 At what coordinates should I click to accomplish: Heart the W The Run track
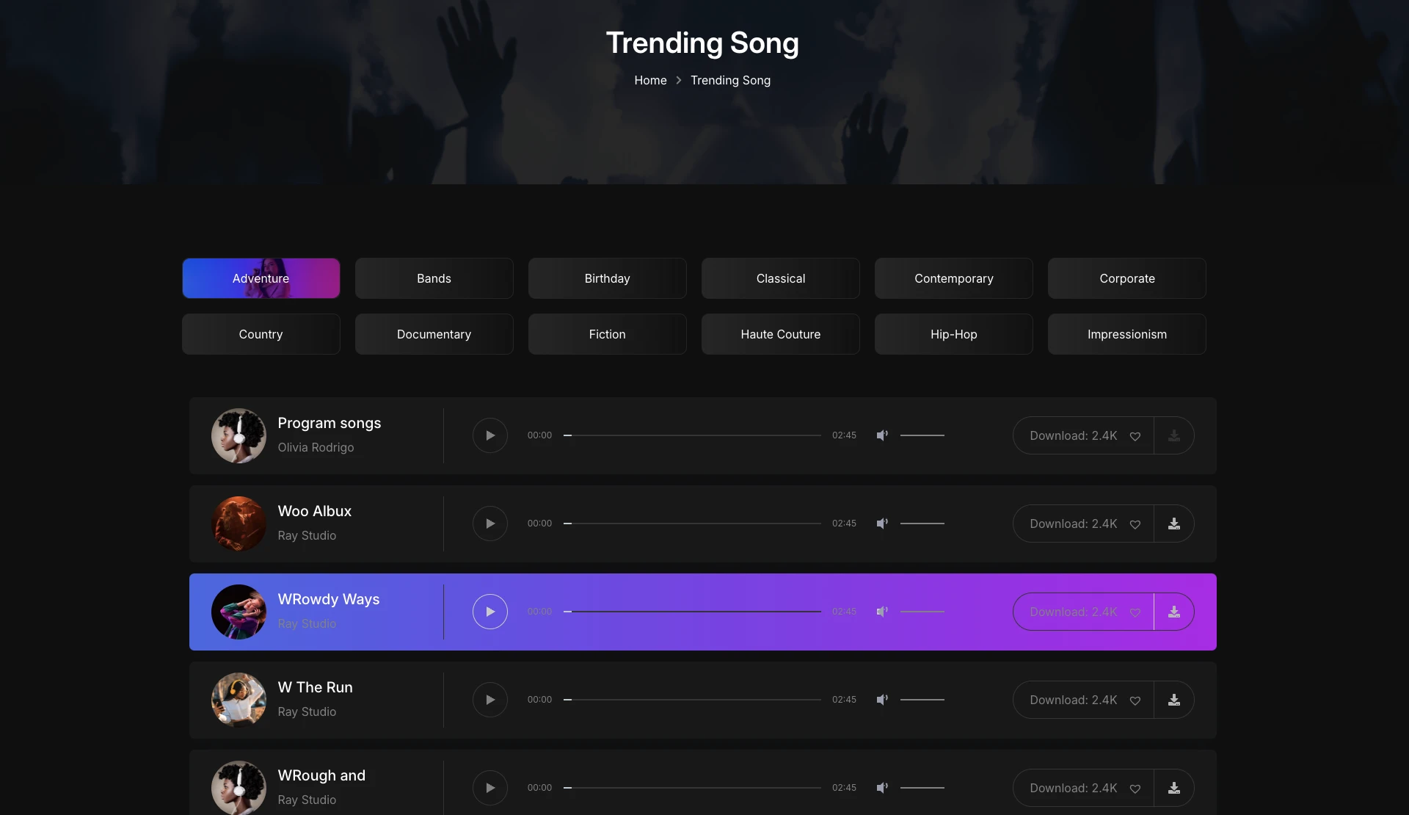click(x=1135, y=700)
